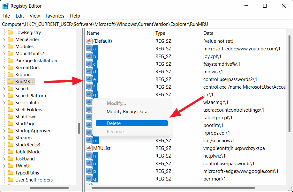This screenshot has height=192, width=293.
Task: Click the Registry Editor icon in the title bar
Action: point(5,5)
